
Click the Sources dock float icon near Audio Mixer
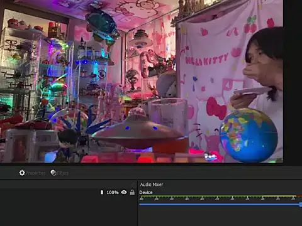(x=133, y=184)
